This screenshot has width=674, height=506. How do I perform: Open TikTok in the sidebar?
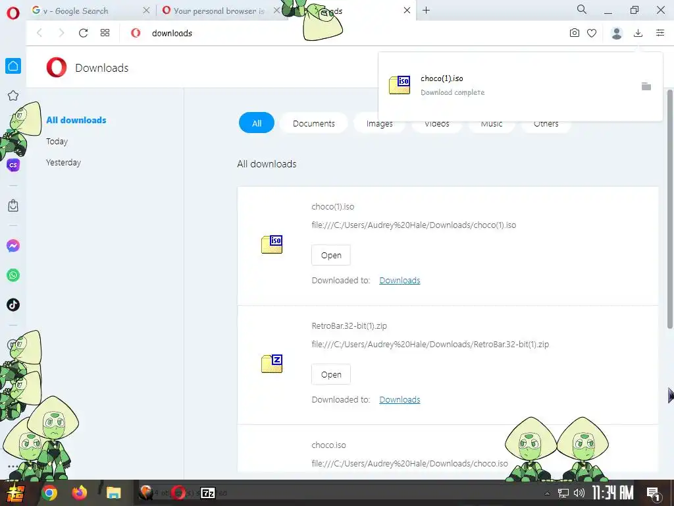[x=13, y=304]
